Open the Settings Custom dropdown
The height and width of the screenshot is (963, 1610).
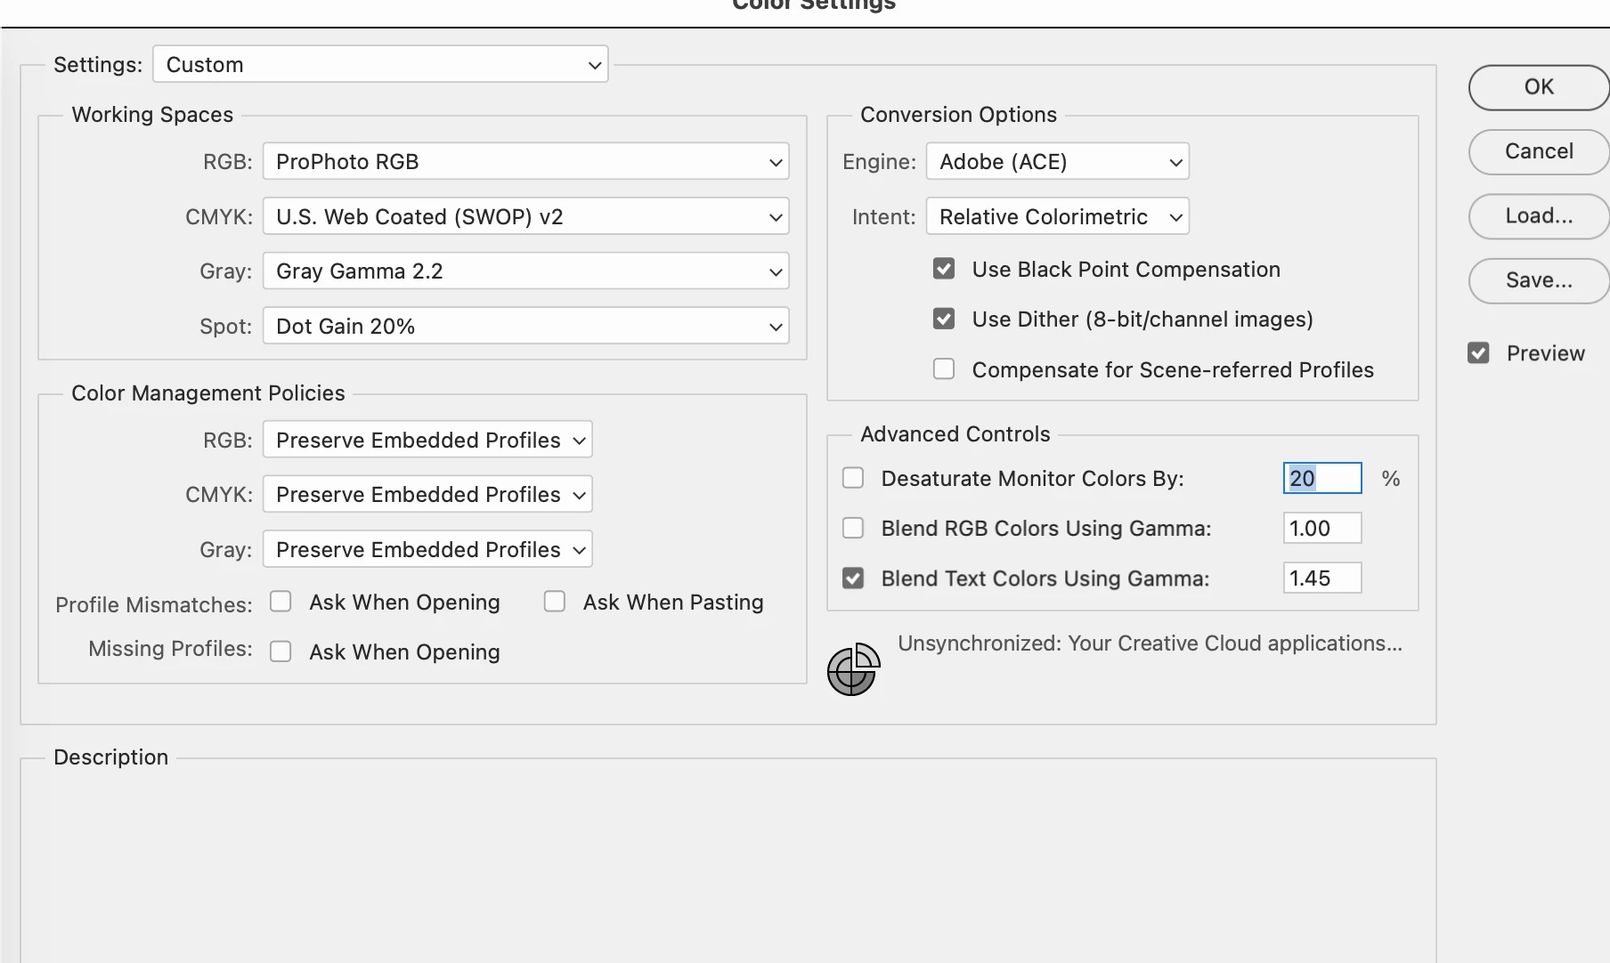click(x=380, y=64)
